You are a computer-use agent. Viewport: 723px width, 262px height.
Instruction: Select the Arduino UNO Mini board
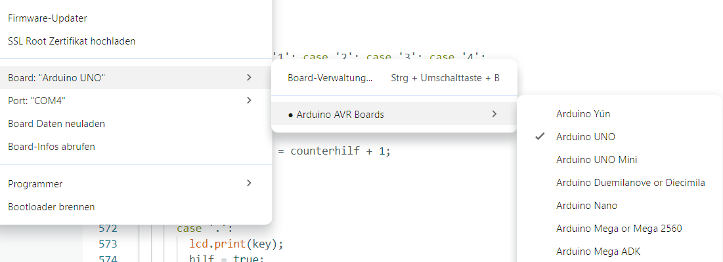[x=620, y=160]
